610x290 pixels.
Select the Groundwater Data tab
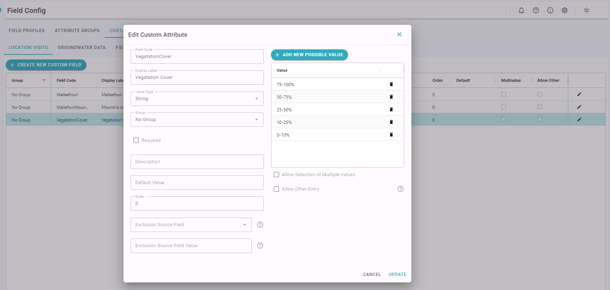[x=82, y=48]
